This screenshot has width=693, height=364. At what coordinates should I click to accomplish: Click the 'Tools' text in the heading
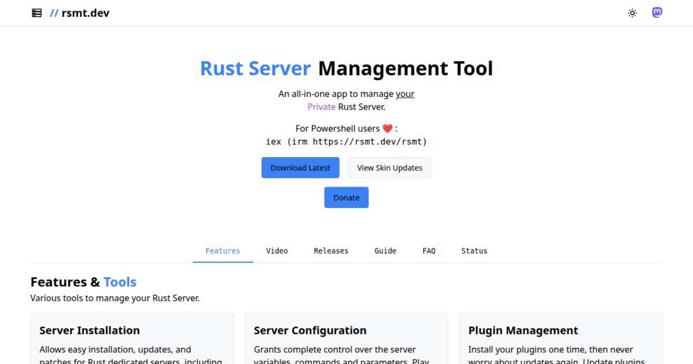[120, 282]
